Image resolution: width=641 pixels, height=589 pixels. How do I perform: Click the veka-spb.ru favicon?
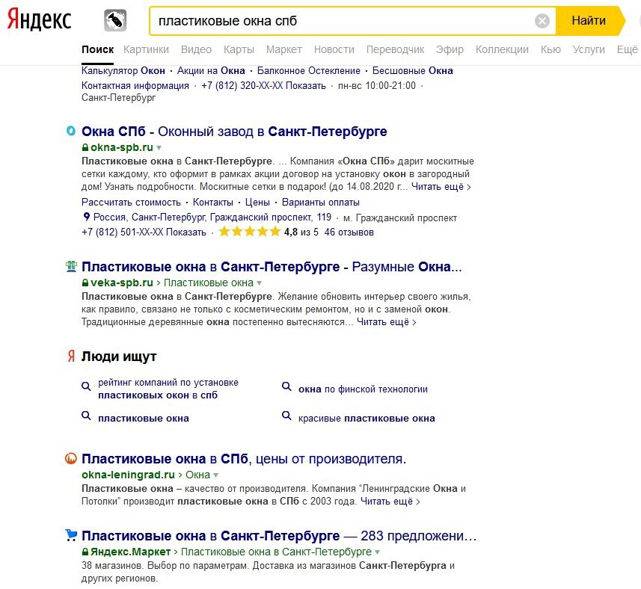click(71, 266)
